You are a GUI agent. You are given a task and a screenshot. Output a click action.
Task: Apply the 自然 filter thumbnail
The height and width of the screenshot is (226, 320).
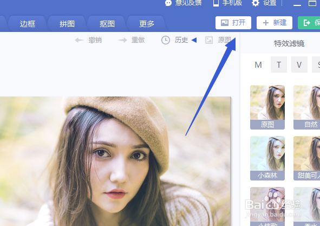point(306,107)
